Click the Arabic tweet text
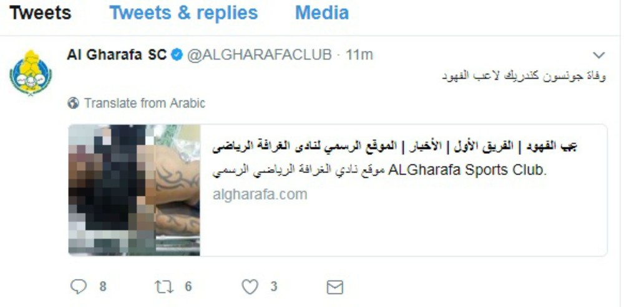Screen dimensions: 624x307 tap(524, 76)
